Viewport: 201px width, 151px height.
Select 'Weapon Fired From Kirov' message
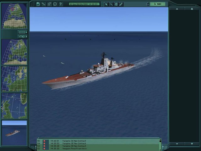click(x=74, y=148)
